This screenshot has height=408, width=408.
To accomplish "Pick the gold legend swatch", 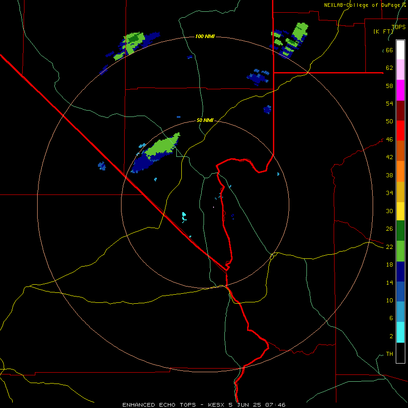I will [x=400, y=192].
